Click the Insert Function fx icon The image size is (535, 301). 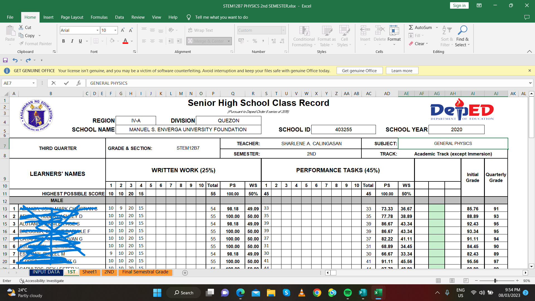(79, 83)
